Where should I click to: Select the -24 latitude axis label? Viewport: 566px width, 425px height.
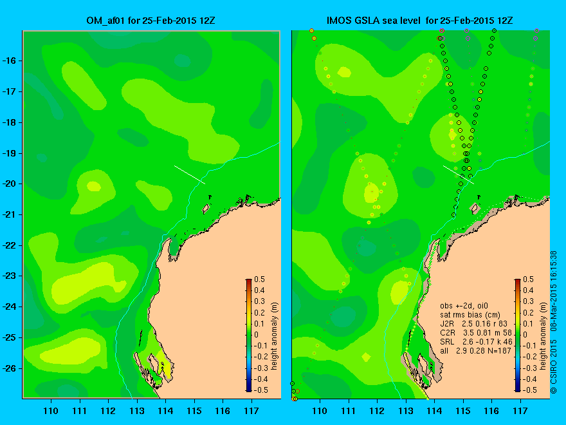[x=11, y=307]
